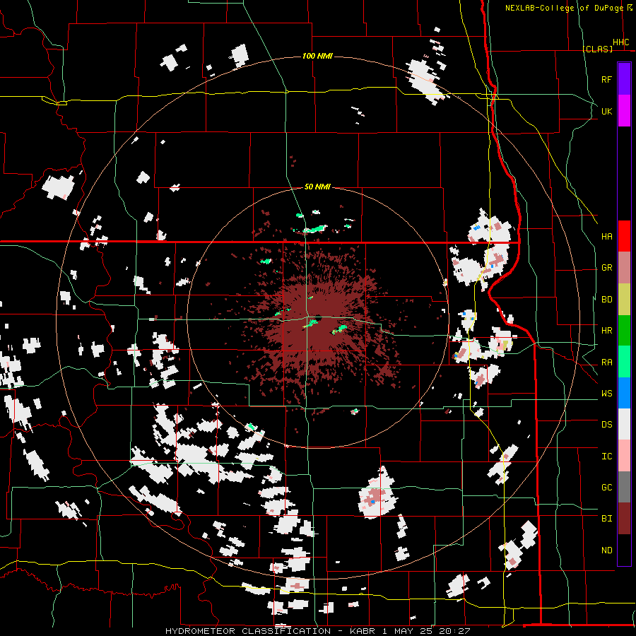Image resolution: width=636 pixels, height=636 pixels.
Task: Click the RF purple legend swatch
Action: (x=624, y=78)
